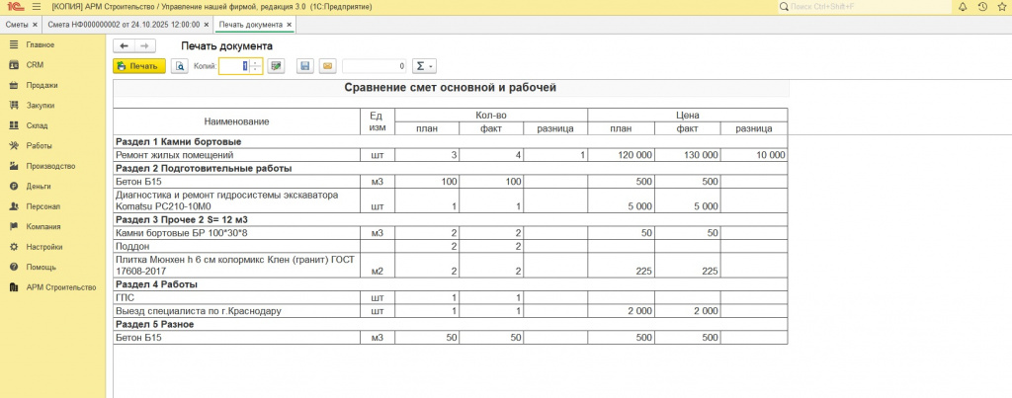Image resolution: width=1012 pixels, height=398 pixels.
Task: Select the 130 000 fact price cell
Action: coord(688,155)
